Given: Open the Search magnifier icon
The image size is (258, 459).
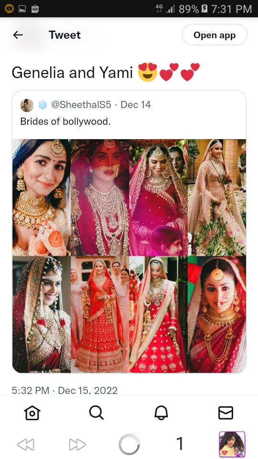Looking at the screenshot, I should [97, 413].
